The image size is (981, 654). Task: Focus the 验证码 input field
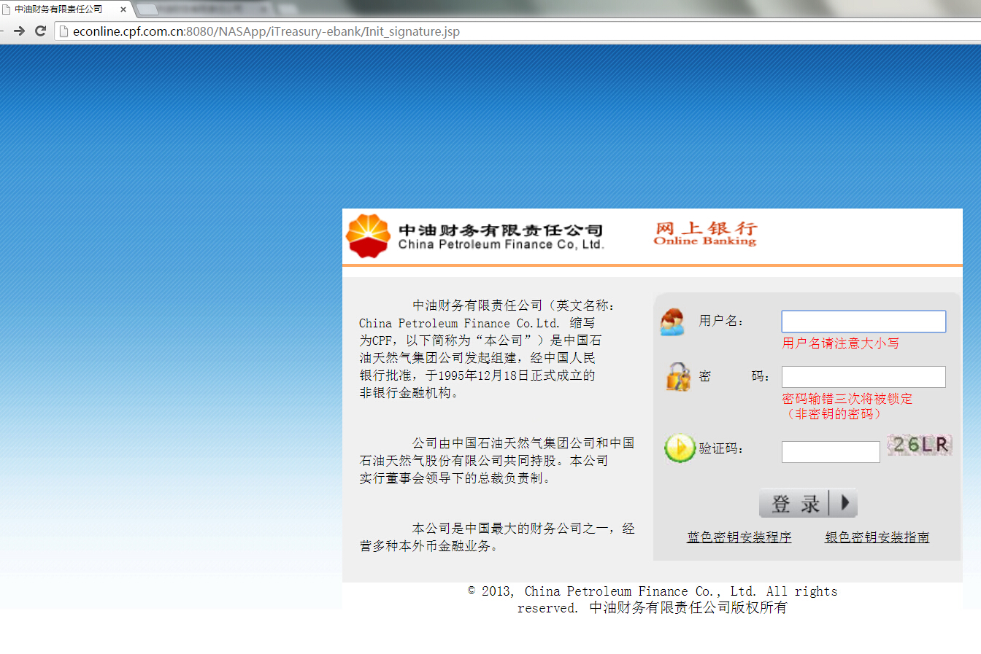pos(831,452)
